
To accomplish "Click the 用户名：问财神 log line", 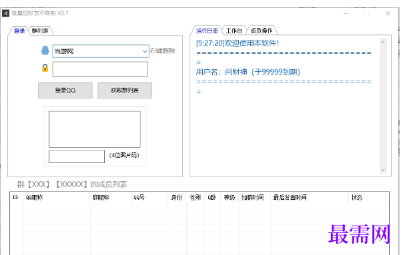I will point(248,72).
